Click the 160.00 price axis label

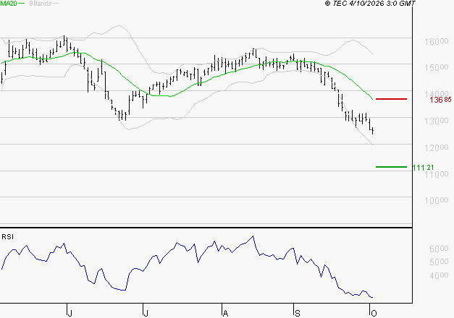(437, 42)
